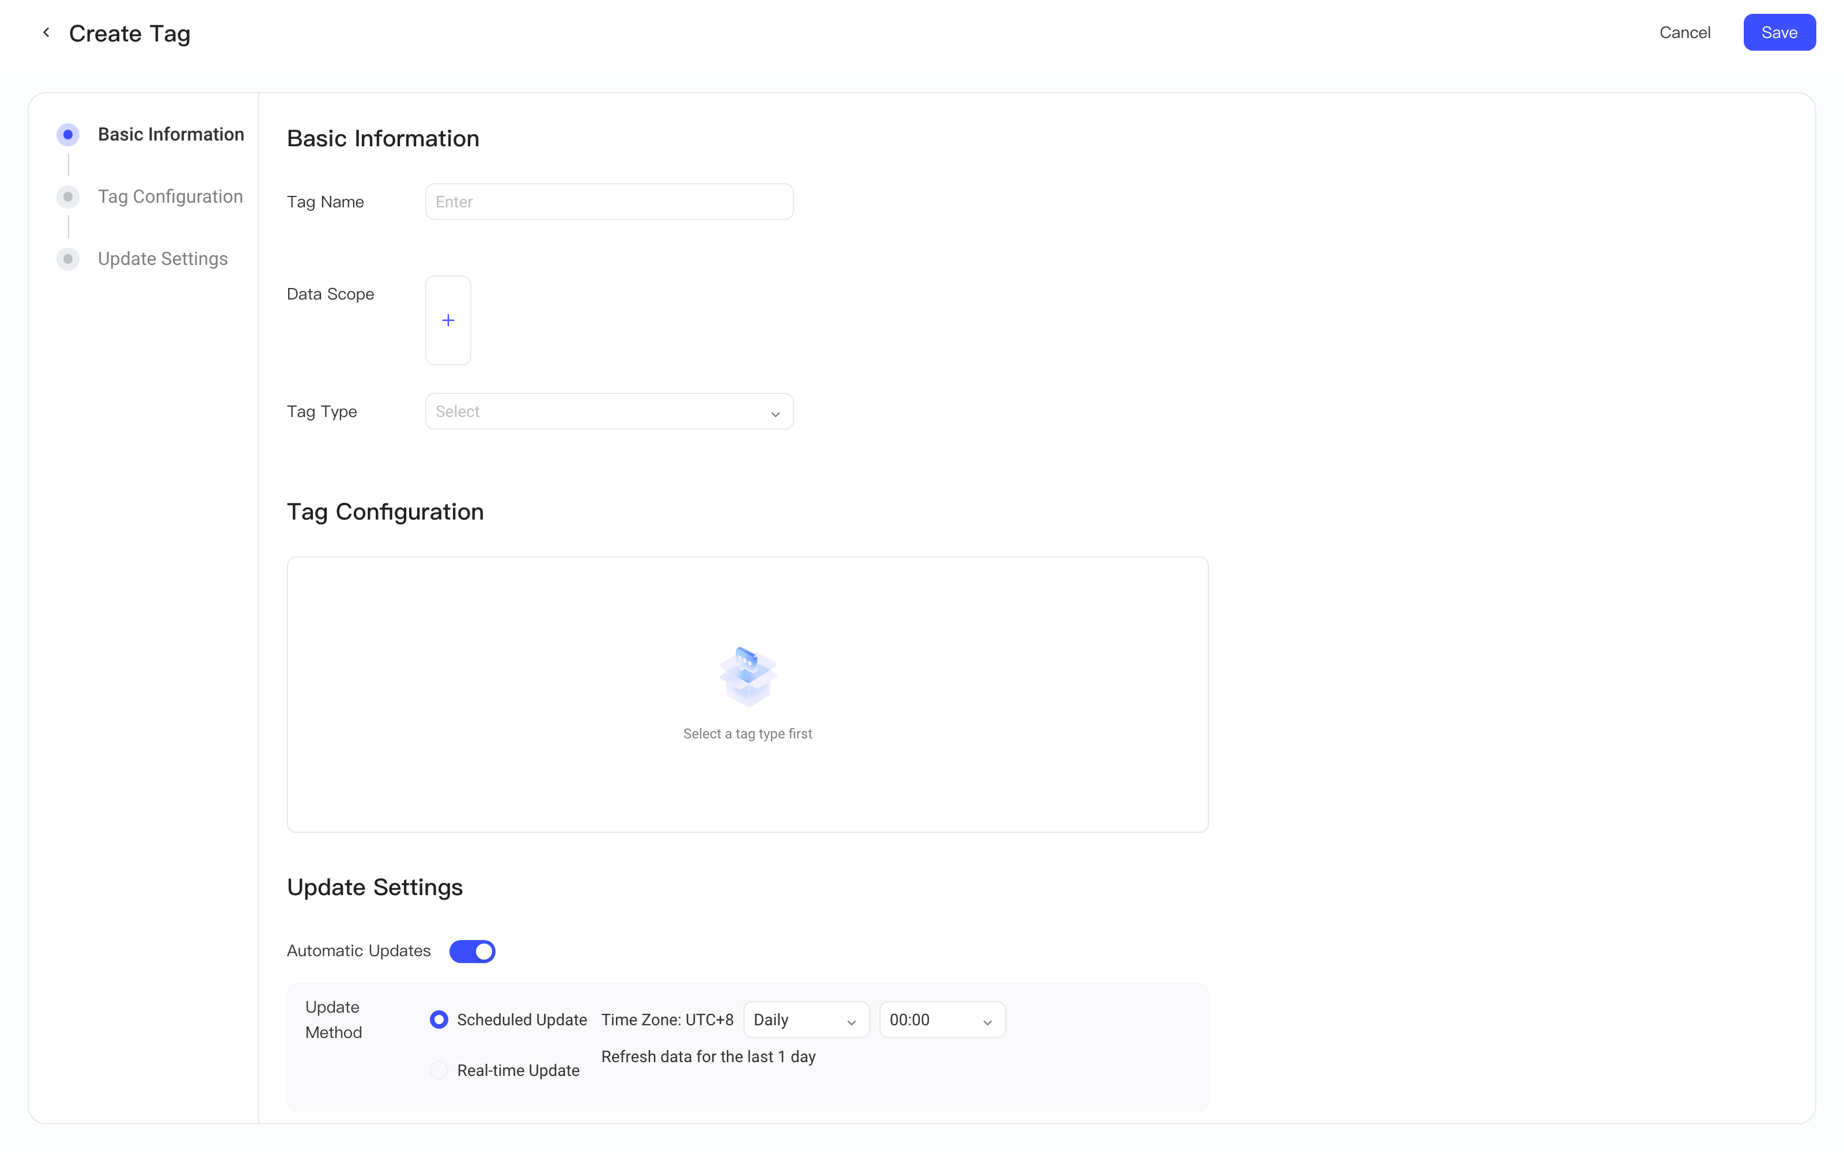Click the 'Update Settings' section heading
This screenshot has width=1844, height=1152.
pyautogui.click(x=375, y=888)
